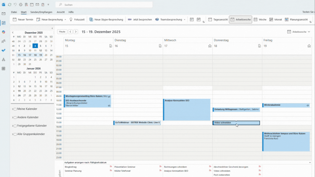Open the Mail module in sidebar
The height and width of the screenshot is (177, 315).
point(4,14)
